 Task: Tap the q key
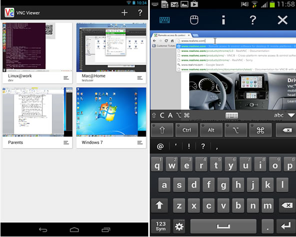coord(157,165)
